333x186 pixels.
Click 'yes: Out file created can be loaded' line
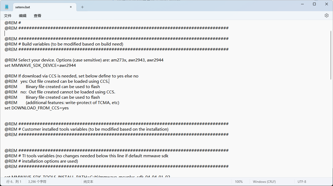pos(57,81)
